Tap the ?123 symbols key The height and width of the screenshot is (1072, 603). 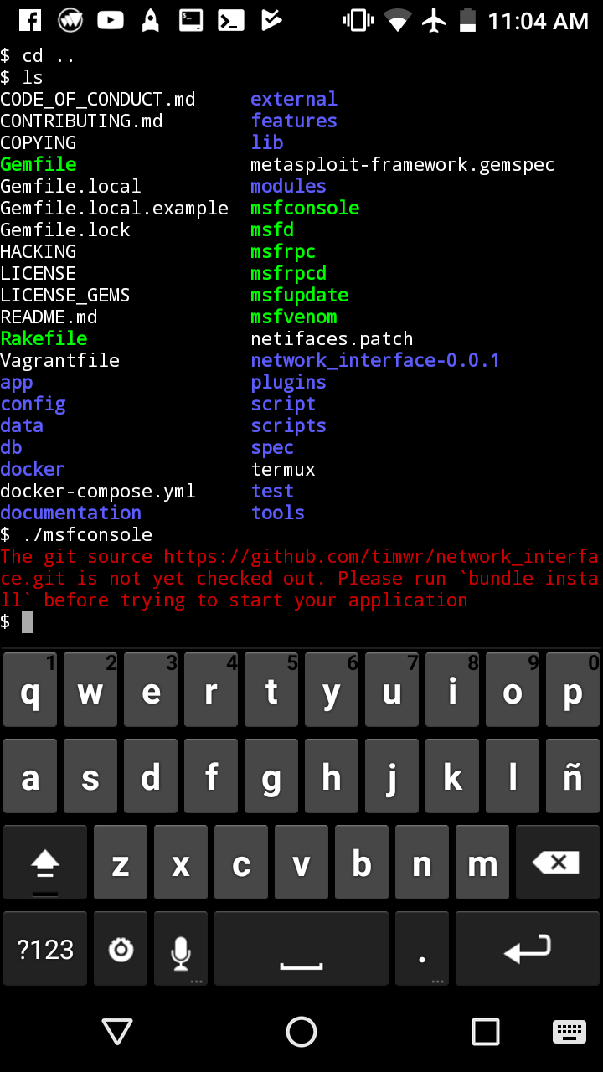[x=45, y=950]
